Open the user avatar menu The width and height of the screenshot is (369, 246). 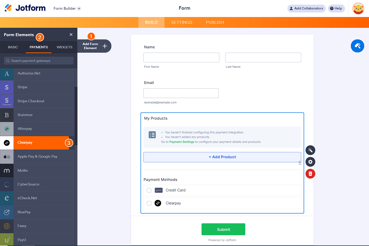358,9
